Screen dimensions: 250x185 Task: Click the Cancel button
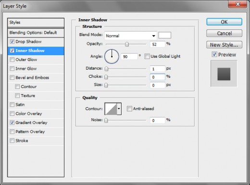pyautogui.click(x=224, y=33)
